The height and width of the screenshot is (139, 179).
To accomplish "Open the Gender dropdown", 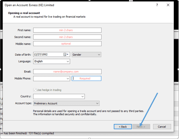I will tap(87, 55).
